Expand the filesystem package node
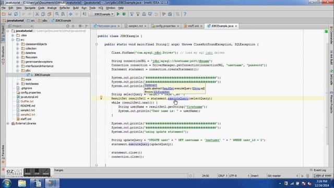Screen dimensions: 334x188 (18, 57)
